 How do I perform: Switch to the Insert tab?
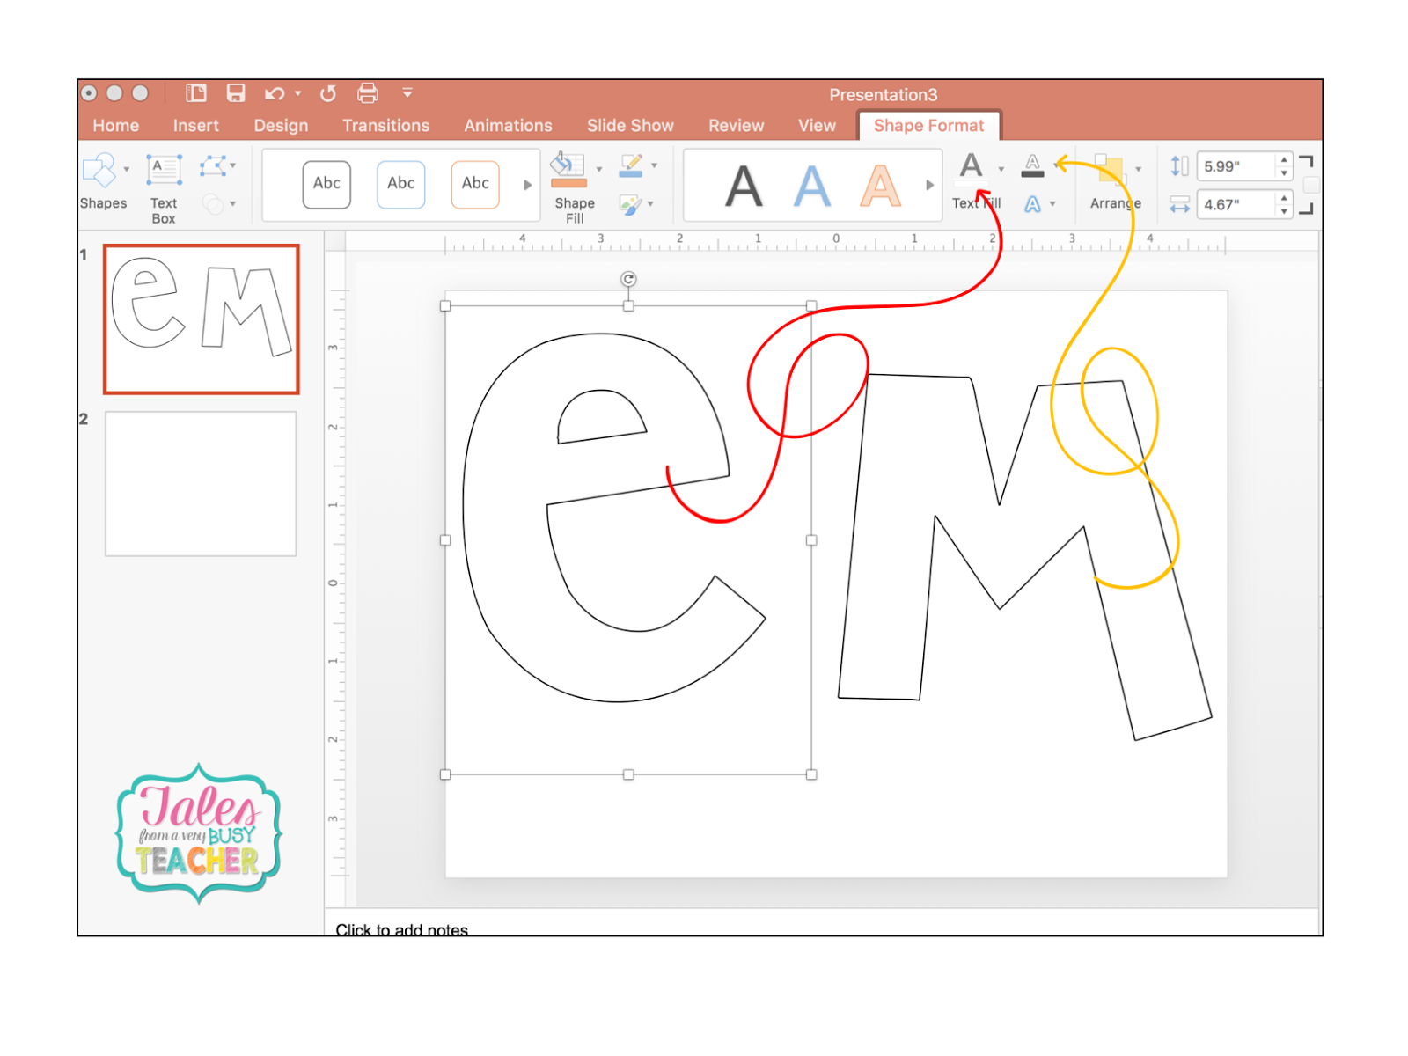pyautogui.click(x=195, y=126)
